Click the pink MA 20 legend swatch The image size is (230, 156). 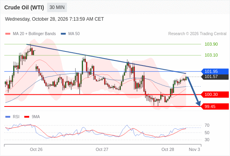pyautogui.click(x=8, y=34)
